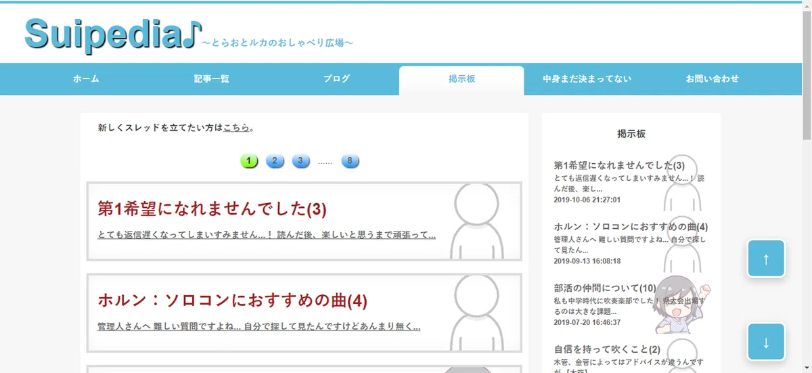Select pagination button 1
Viewport: 812px width, 373px height.
(x=249, y=161)
